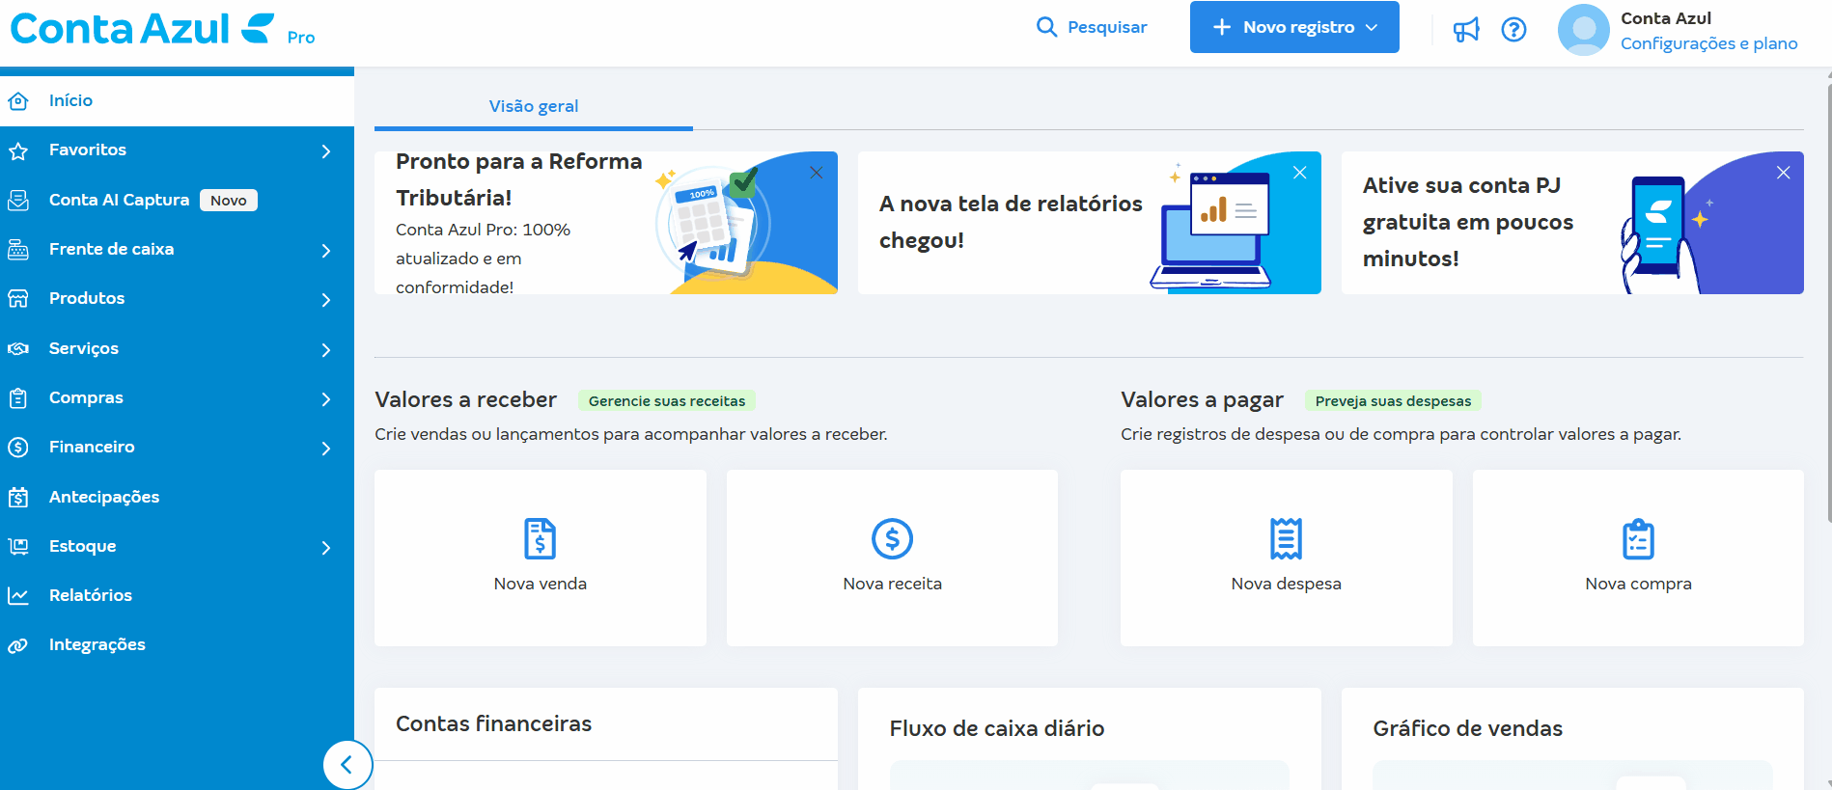The width and height of the screenshot is (1832, 790).
Task: Open the Integrações menu item
Action: point(177,644)
